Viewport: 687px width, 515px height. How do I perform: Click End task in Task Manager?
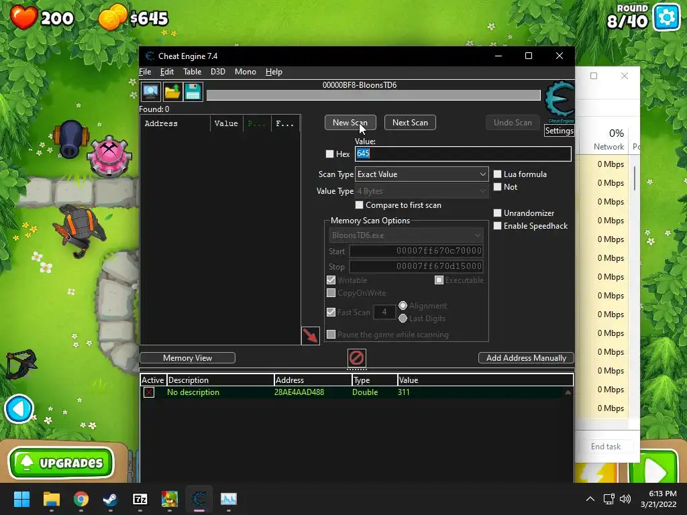coord(606,446)
